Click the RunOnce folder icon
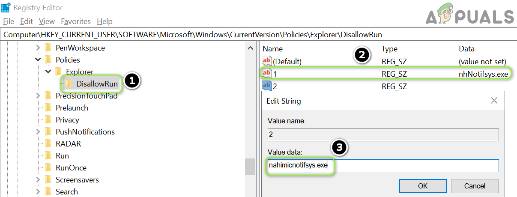 point(48,168)
